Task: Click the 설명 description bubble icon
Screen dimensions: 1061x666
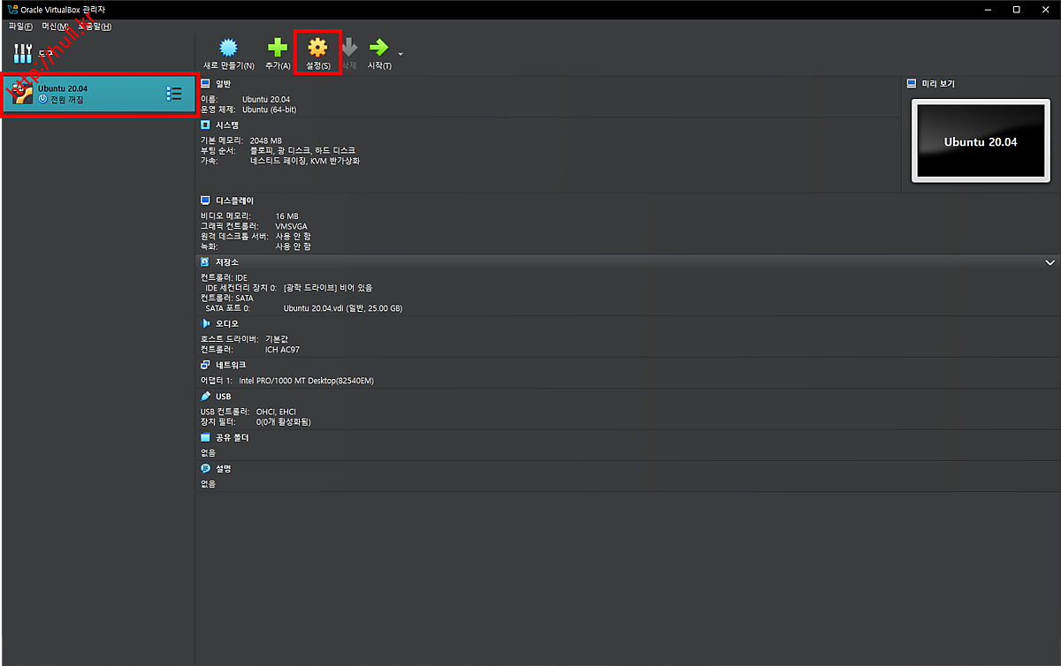Action: click(205, 469)
